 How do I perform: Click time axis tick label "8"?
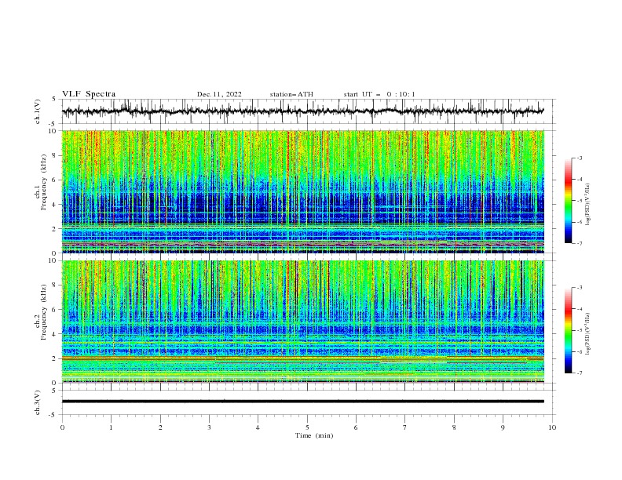pyautogui.click(x=454, y=427)
